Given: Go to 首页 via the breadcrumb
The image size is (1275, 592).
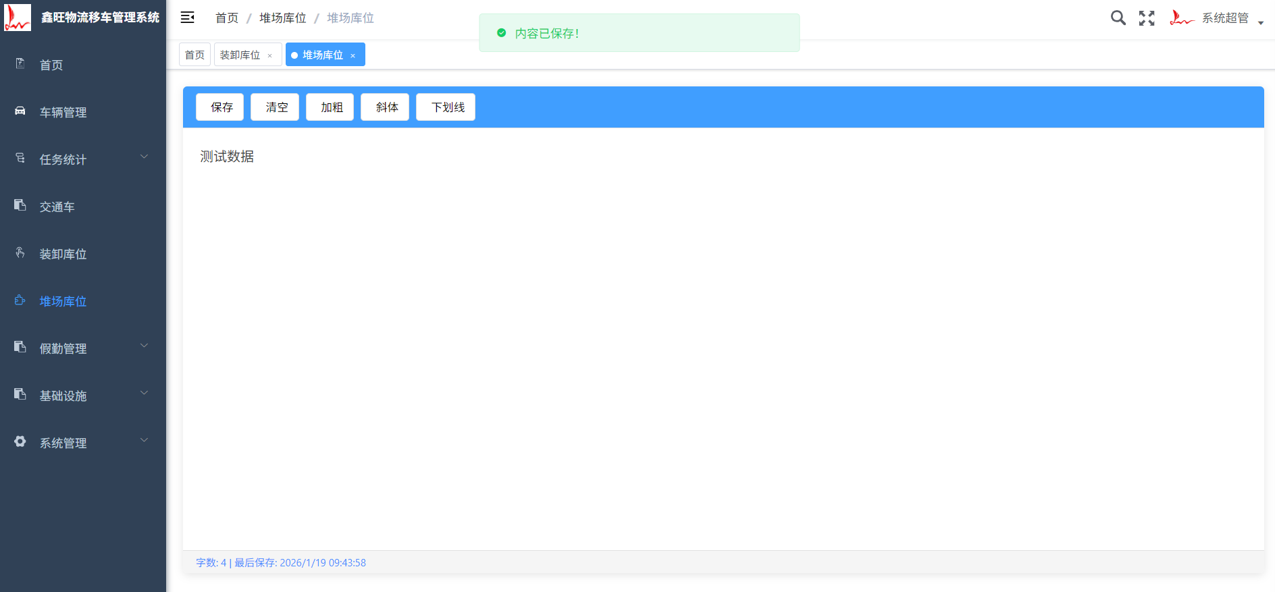Looking at the screenshot, I should [x=227, y=18].
